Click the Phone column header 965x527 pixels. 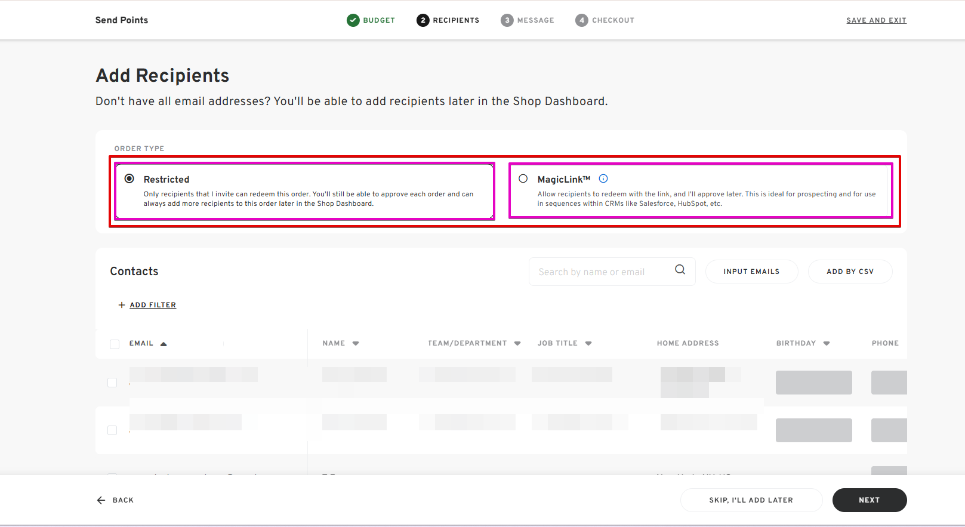coord(885,343)
